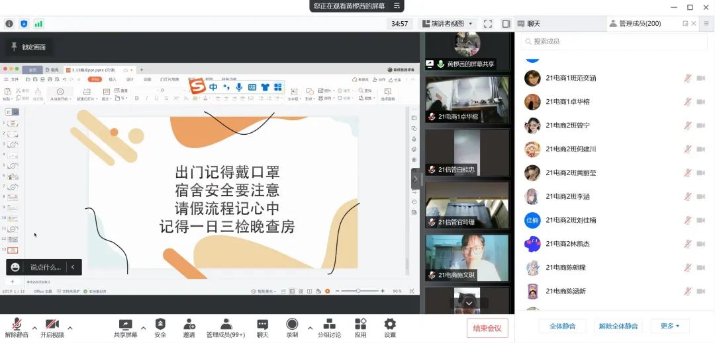Open 设置 settings gear in toolbar

[x=390, y=324]
